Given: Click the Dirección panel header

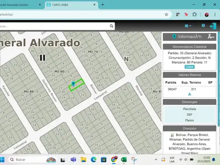Looking at the screenshot, I should point(189,128).
